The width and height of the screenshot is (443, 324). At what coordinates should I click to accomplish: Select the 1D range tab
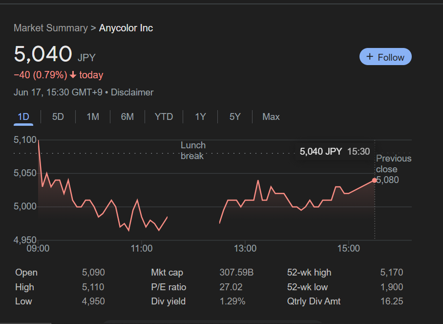(x=23, y=116)
